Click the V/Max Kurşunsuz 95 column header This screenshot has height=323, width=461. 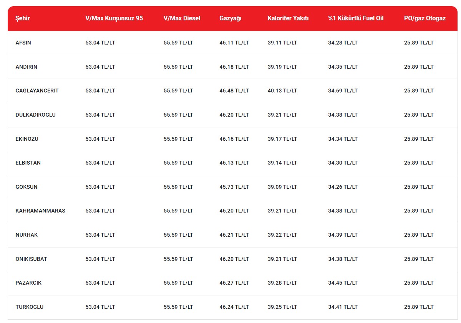click(114, 18)
